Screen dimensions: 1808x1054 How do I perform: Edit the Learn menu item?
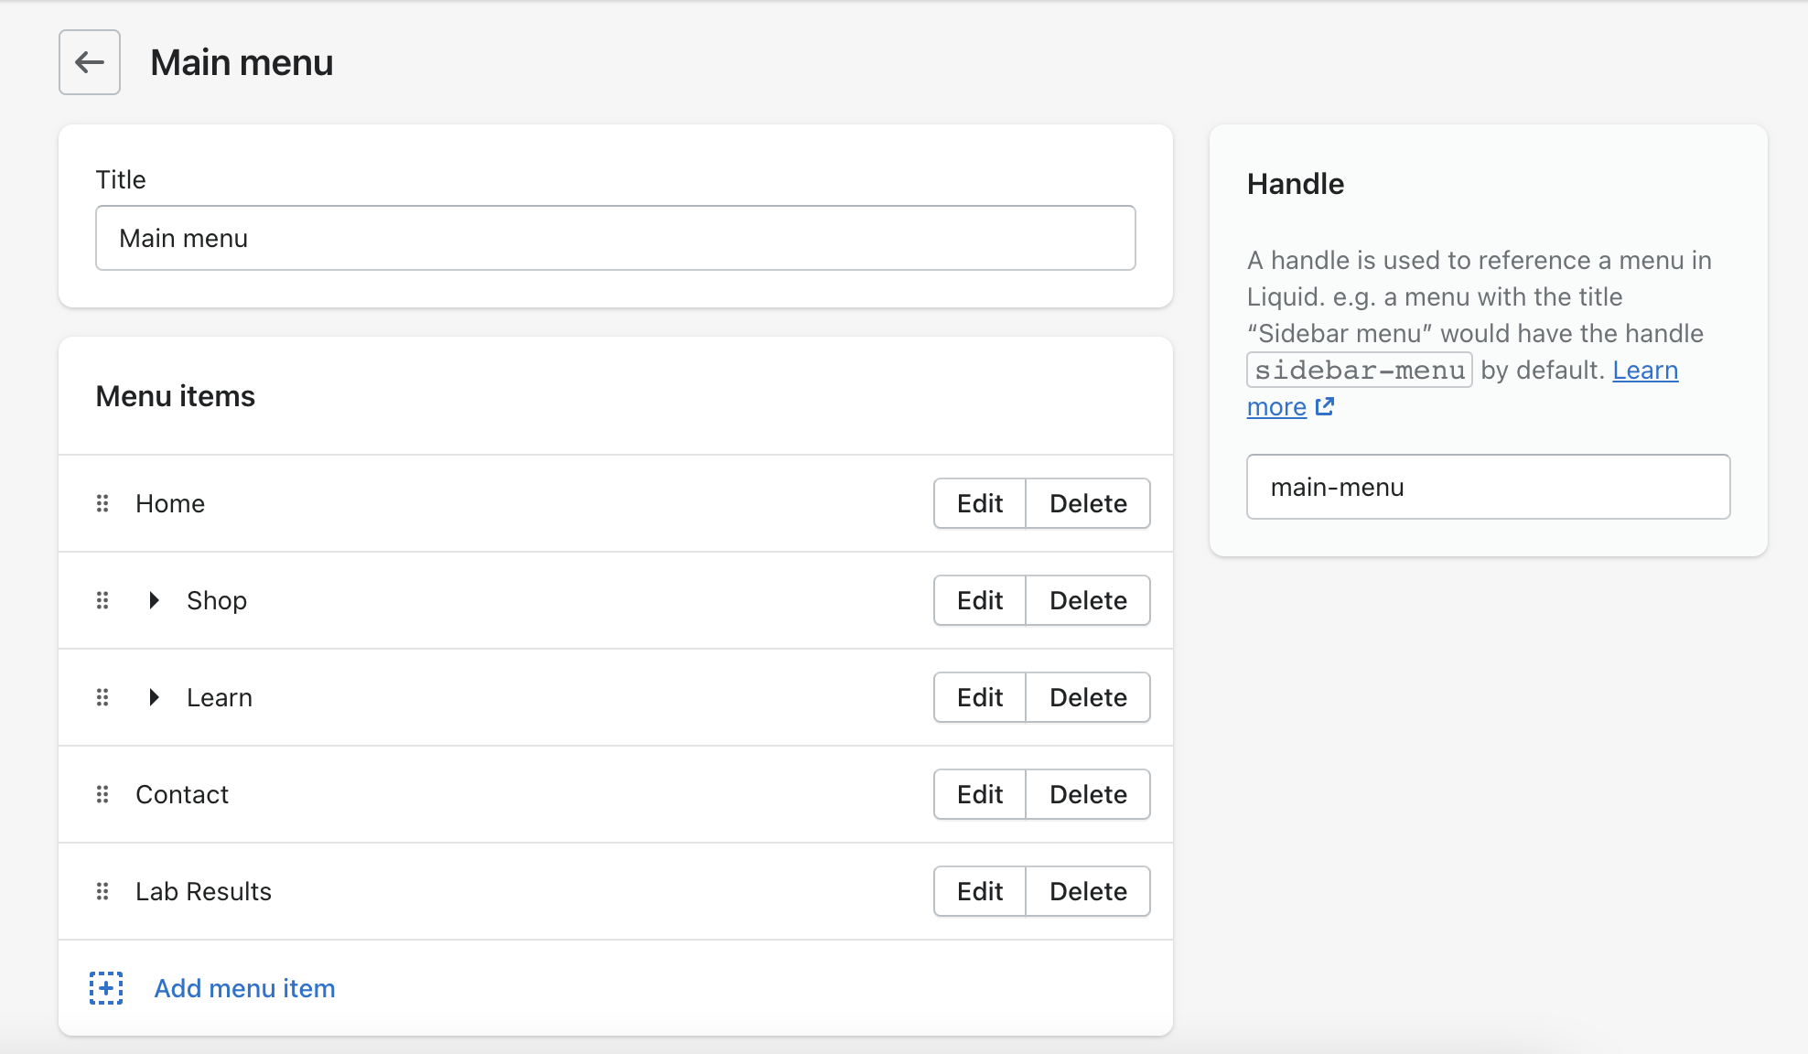pos(979,697)
